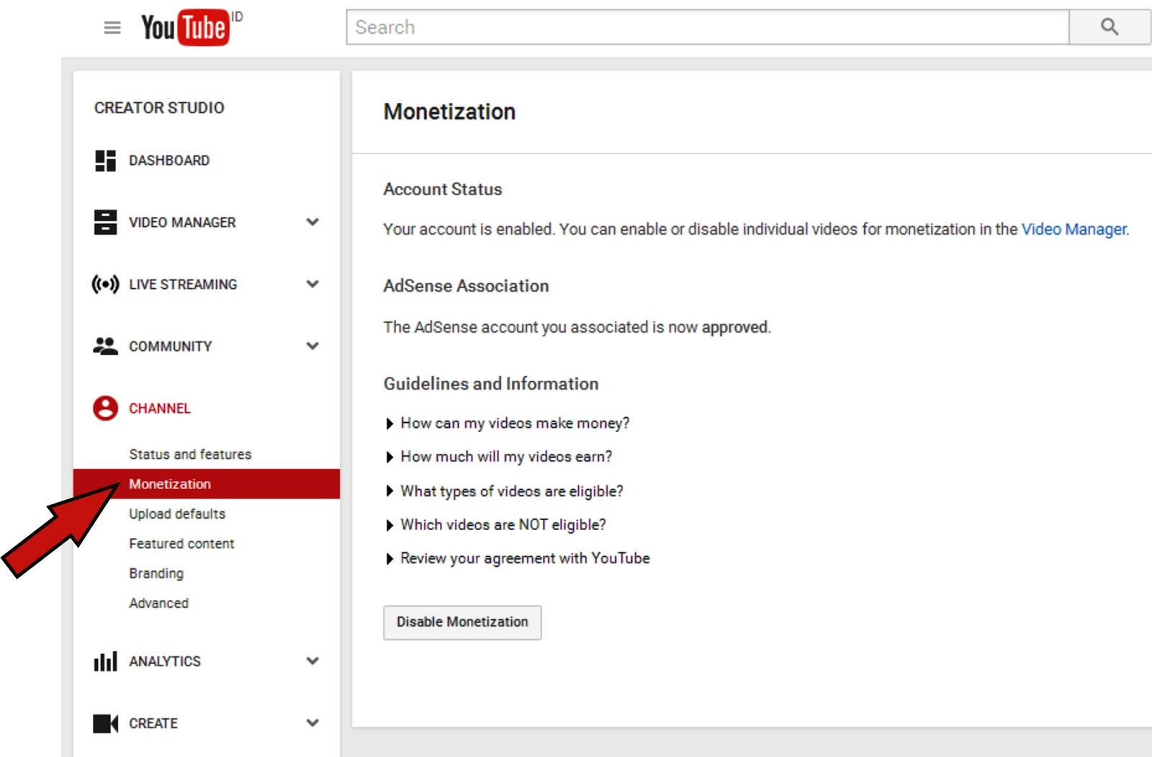Expand 'Review your agreement with YouTube'

518,559
